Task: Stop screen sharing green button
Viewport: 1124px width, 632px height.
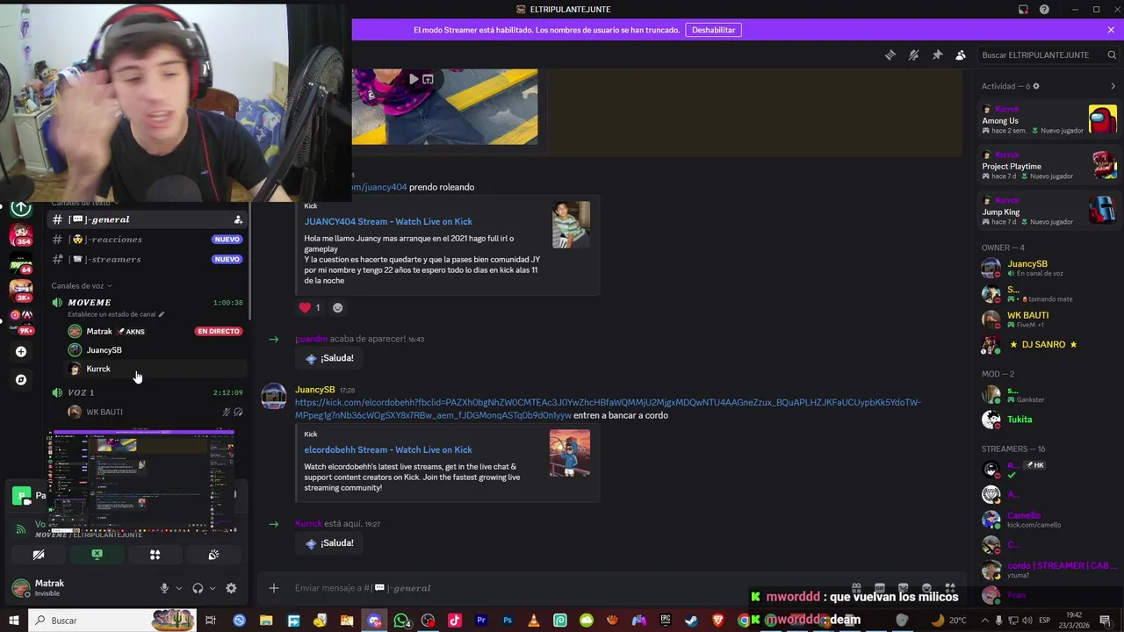Action: click(97, 555)
